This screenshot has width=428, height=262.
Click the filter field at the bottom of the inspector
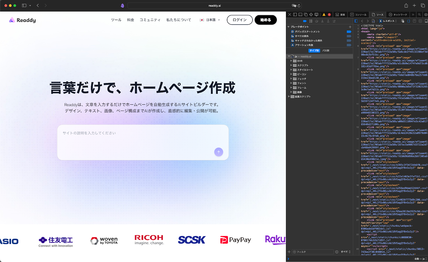click(313, 251)
